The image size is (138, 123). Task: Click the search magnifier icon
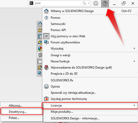(x=84, y=3)
